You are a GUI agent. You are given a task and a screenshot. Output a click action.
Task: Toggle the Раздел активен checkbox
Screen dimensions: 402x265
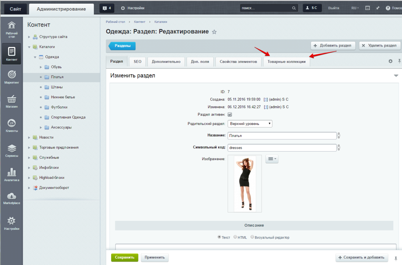click(230, 115)
